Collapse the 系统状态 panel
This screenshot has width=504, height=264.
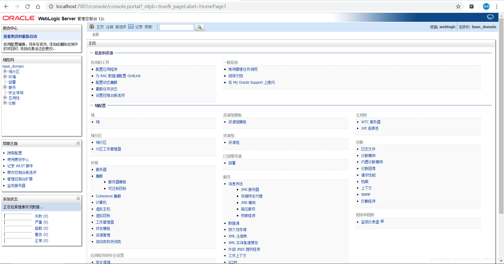[x=78, y=198]
